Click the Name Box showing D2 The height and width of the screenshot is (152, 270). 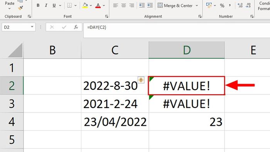16,27
